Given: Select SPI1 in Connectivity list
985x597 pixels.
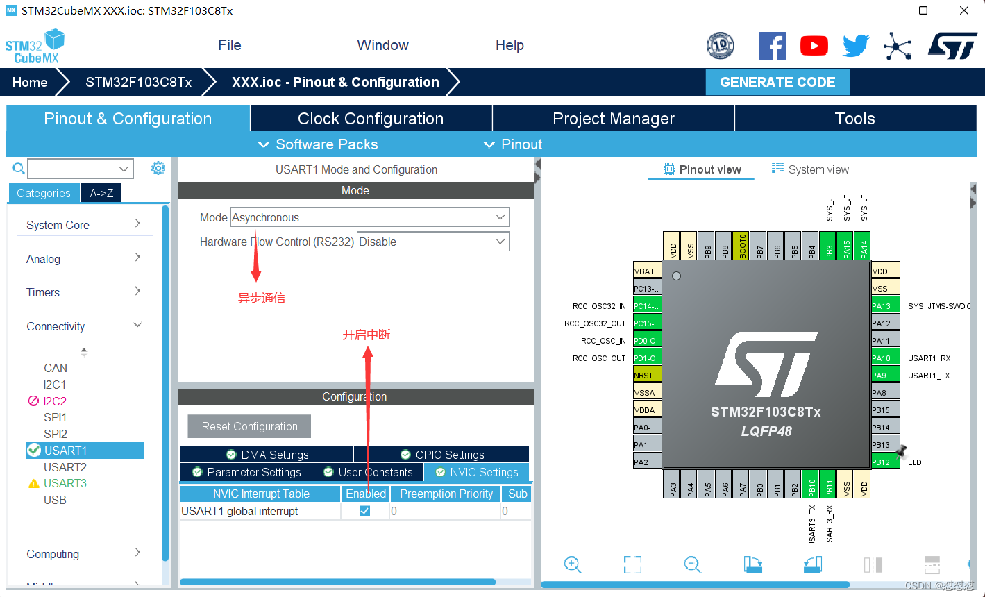Looking at the screenshot, I should pyautogui.click(x=55, y=417).
